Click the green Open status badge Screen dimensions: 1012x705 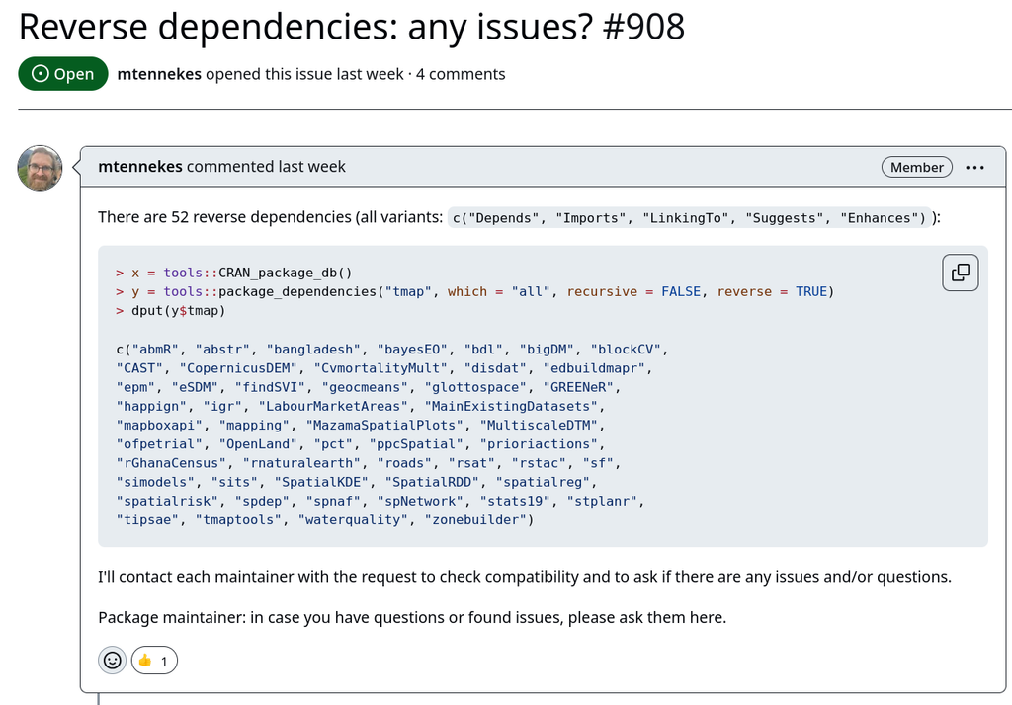pyautogui.click(x=63, y=74)
